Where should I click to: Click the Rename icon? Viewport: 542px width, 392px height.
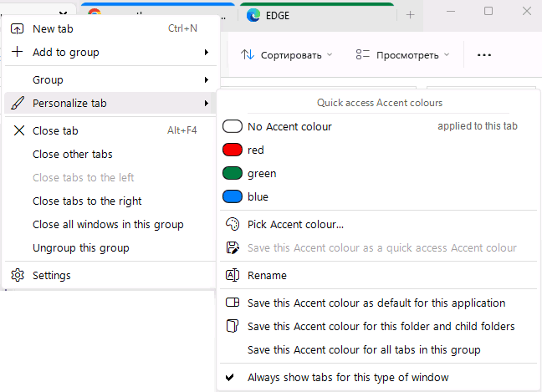[x=233, y=275]
